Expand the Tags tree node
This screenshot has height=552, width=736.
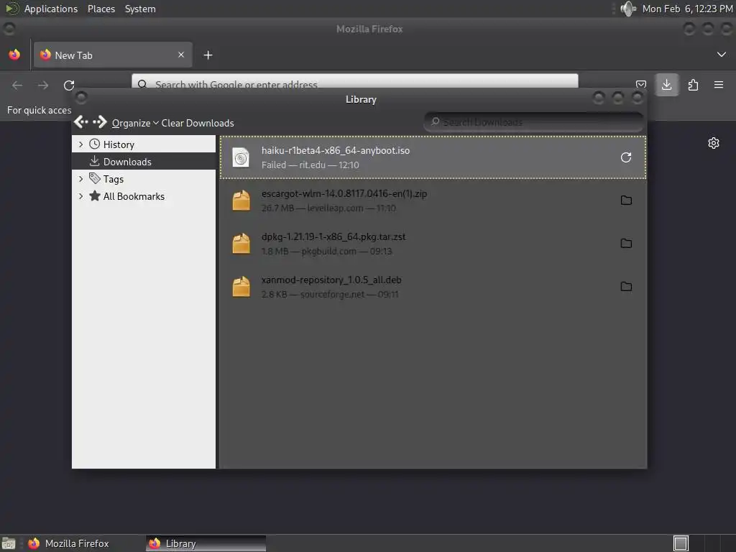point(80,179)
